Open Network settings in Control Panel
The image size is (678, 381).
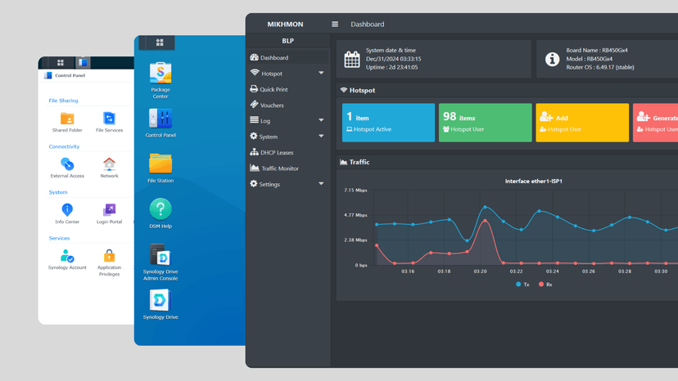(x=109, y=168)
